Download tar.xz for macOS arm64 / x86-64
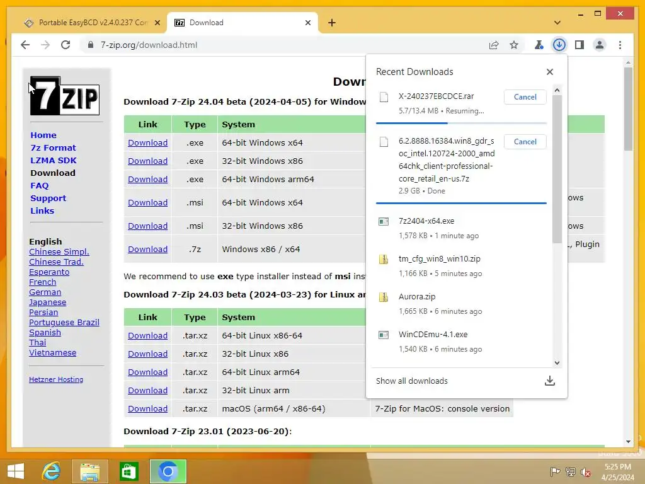645x484 pixels. (x=147, y=408)
